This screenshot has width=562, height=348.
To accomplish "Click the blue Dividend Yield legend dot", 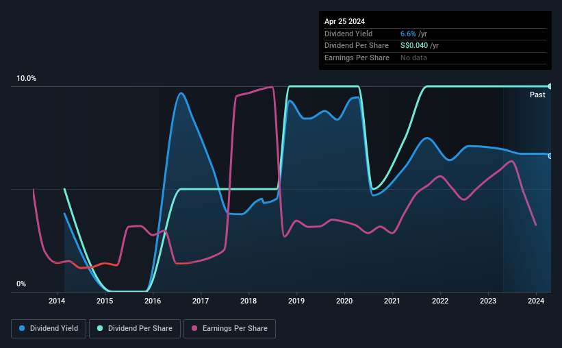I will [22, 328].
